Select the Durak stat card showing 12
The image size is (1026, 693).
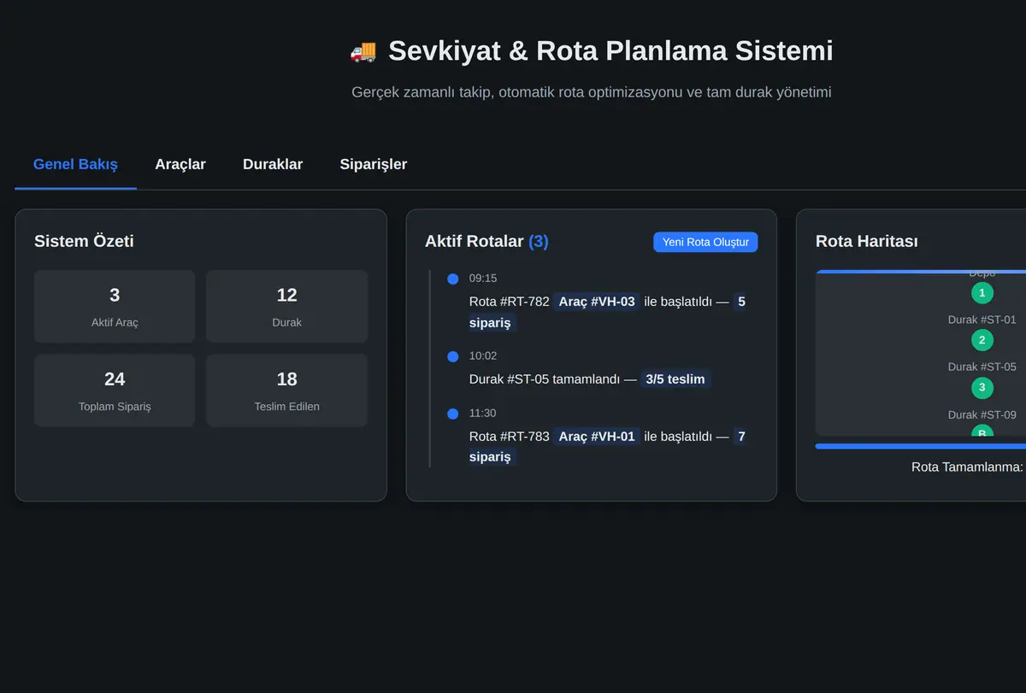(x=286, y=306)
